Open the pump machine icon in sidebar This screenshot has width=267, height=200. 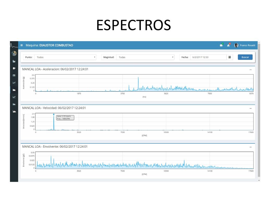tap(14, 68)
